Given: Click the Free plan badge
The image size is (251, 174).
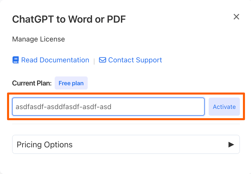Looking at the screenshot, I should [x=71, y=83].
